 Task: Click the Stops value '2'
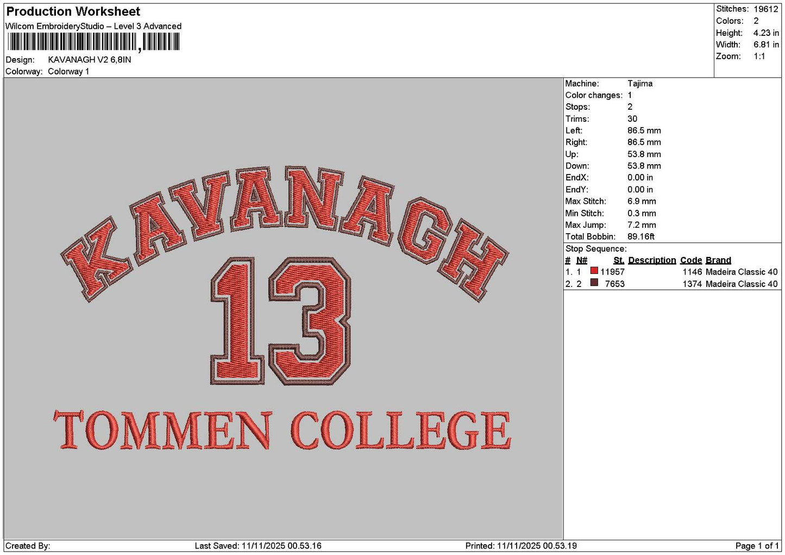[630, 107]
